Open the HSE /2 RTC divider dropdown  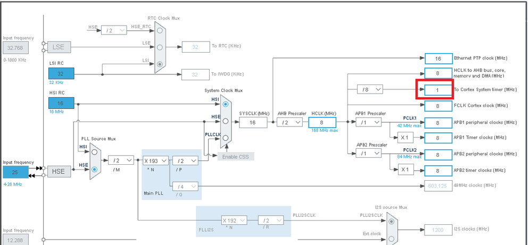point(114,30)
